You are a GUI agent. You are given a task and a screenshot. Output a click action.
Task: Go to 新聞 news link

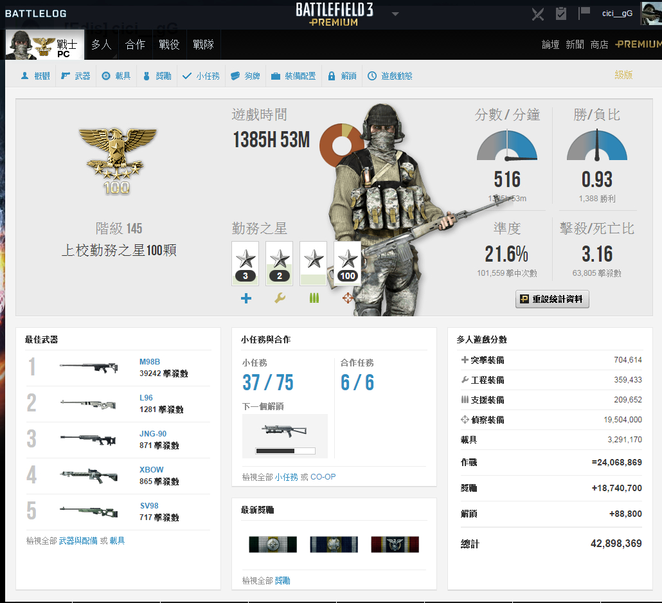click(x=575, y=44)
